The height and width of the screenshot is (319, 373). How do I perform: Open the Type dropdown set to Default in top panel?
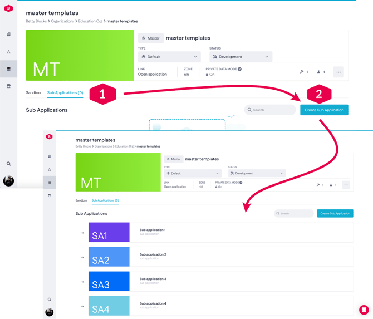coord(169,57)
